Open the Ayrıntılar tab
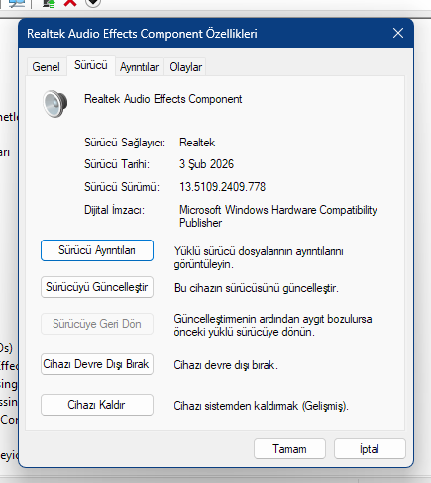 [x=139, y=67]
